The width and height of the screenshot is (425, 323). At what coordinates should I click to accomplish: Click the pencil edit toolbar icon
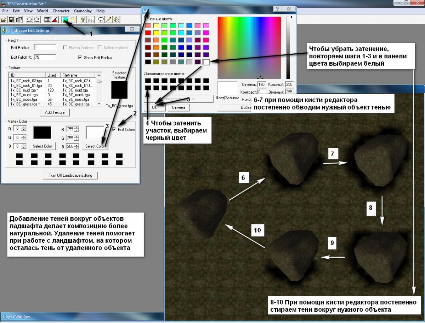point(109,20)
